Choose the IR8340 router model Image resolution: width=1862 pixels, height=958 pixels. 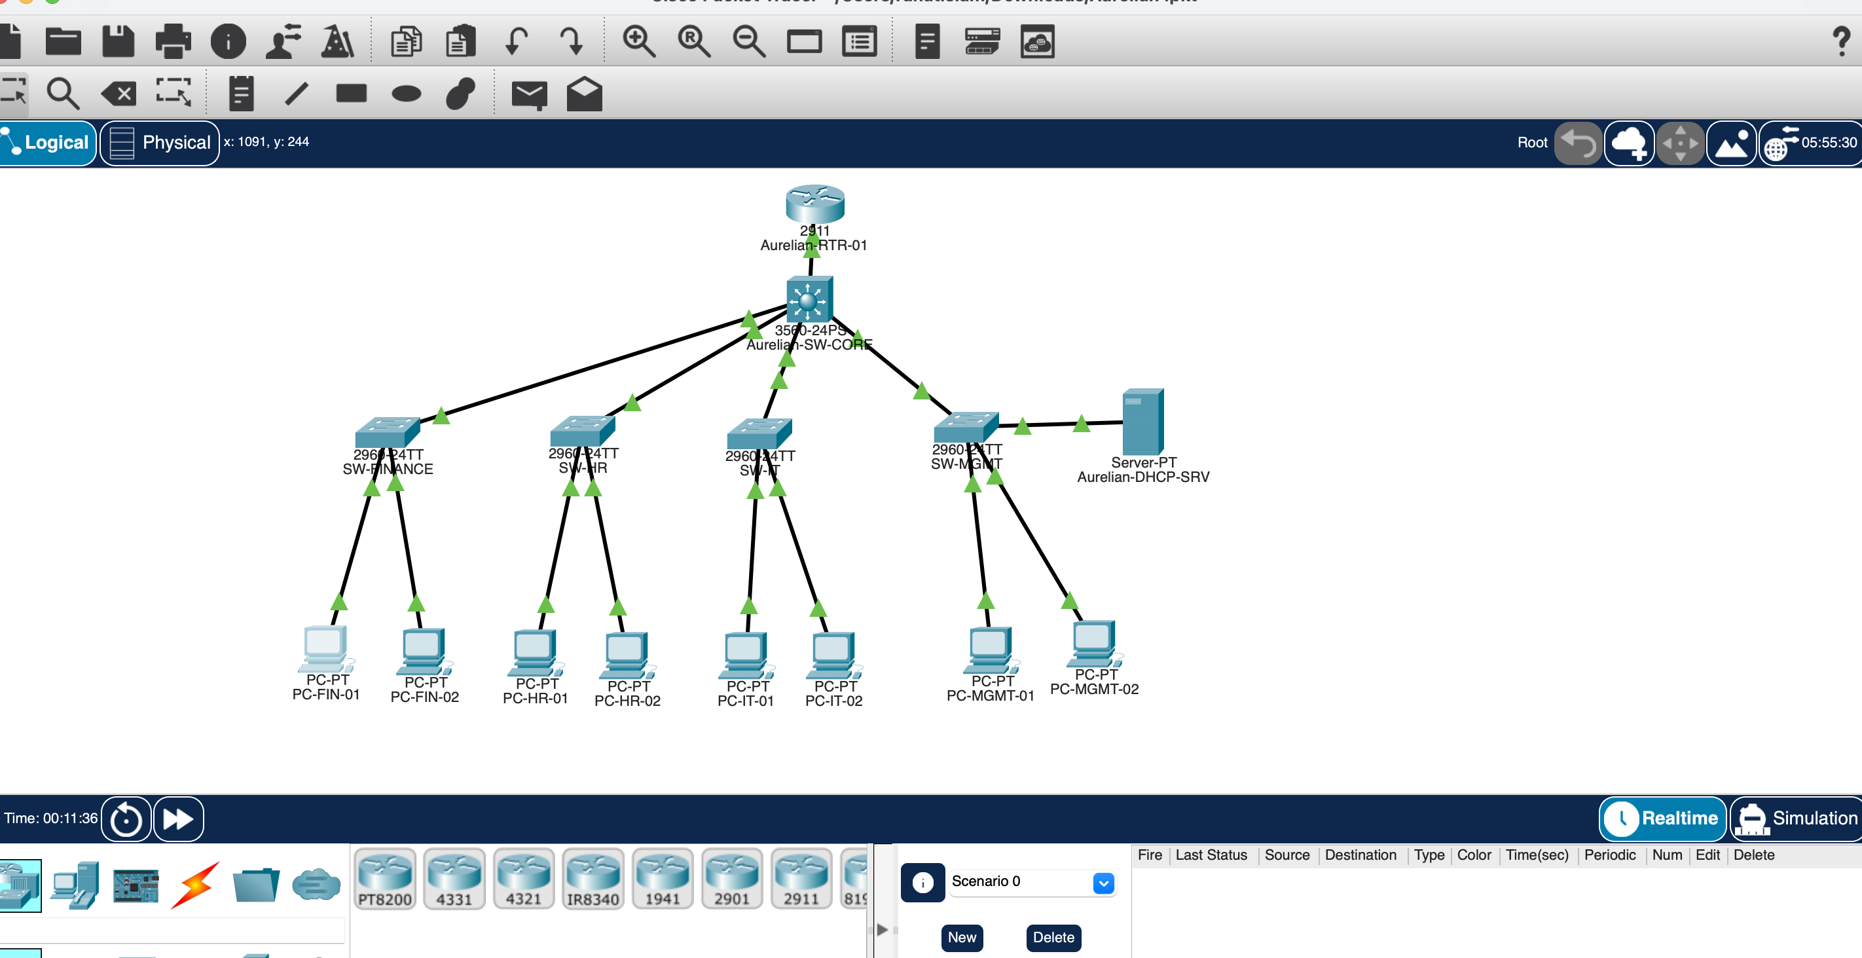point(593,879)
